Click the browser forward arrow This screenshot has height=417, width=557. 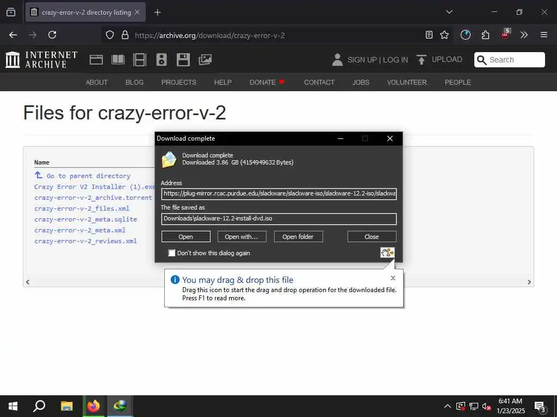click(x=33, y=35)
